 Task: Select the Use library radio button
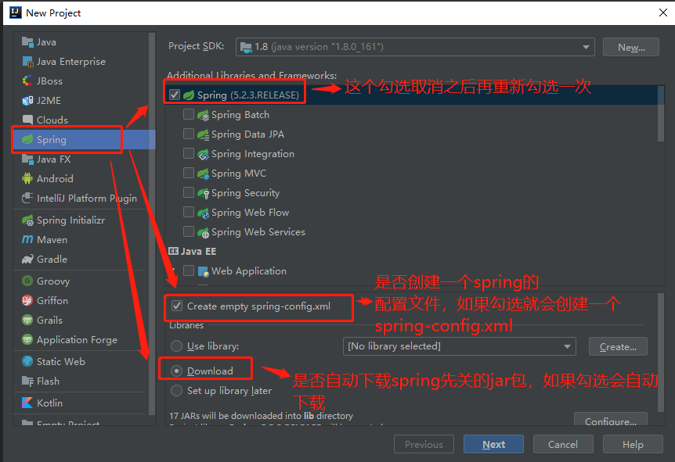coord(176,346)
